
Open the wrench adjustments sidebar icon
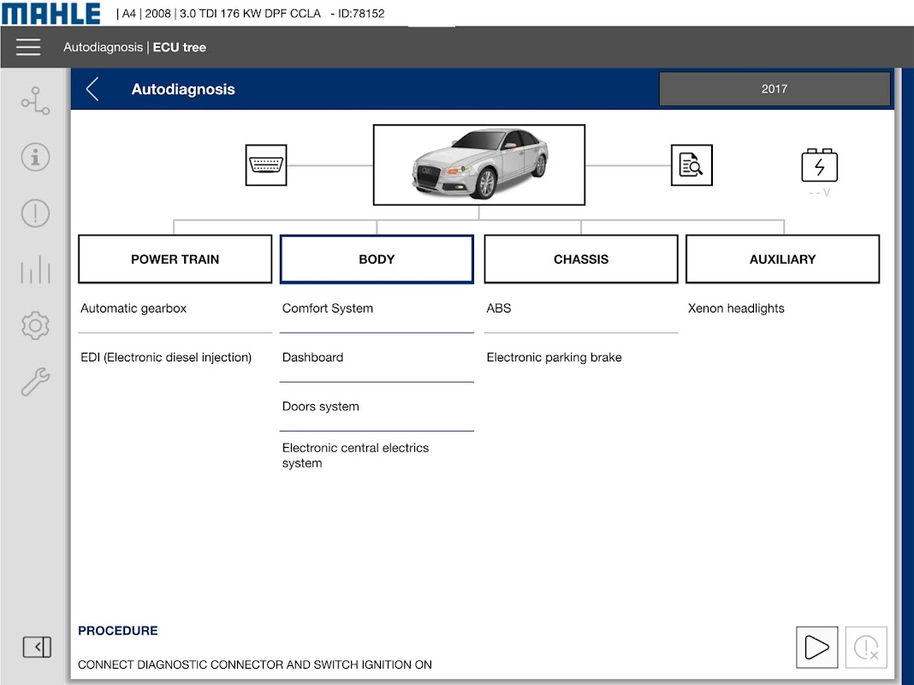click(36, 382)
